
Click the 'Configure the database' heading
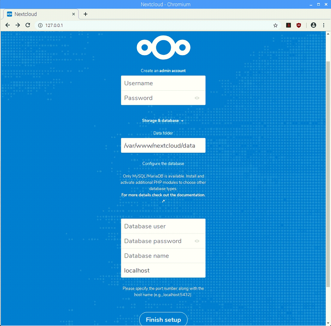pyautogui.click(x=163, y=163)
